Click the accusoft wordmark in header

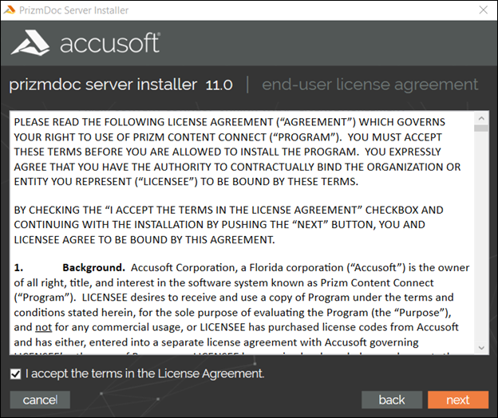click(x=110, y=43)
